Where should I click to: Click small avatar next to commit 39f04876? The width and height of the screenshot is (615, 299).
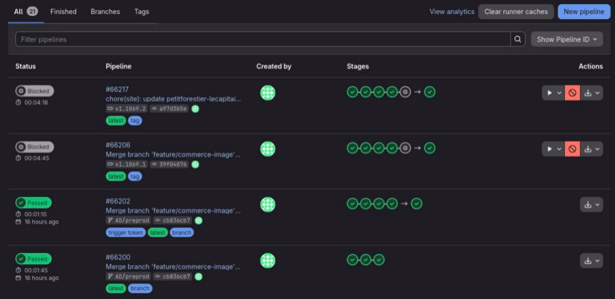tap(196, 164)
